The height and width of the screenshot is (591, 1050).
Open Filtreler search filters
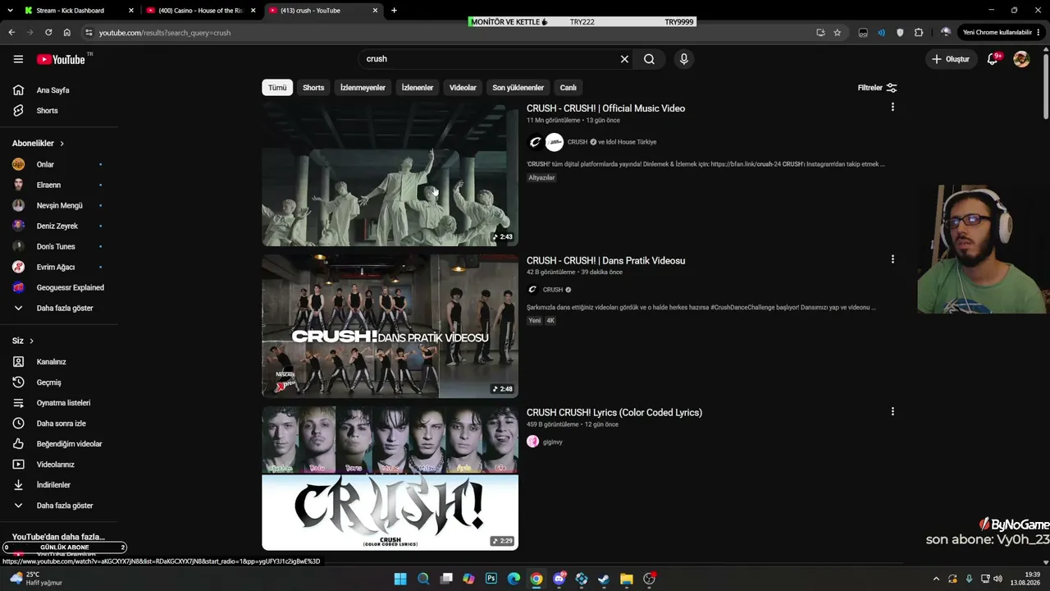point(877,88)
